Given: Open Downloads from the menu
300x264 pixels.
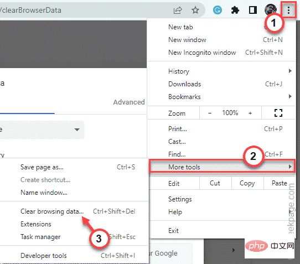Looking at the screenshot, I should tap(221, 84).
